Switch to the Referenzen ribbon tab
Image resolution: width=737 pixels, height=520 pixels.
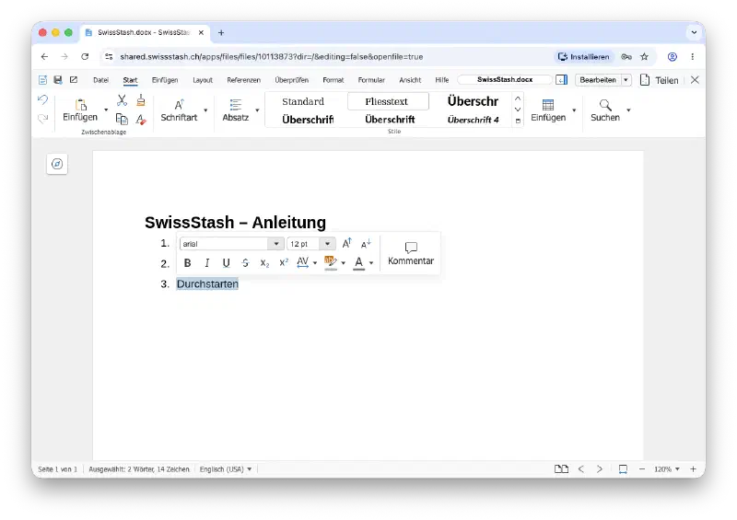[243, 80]
